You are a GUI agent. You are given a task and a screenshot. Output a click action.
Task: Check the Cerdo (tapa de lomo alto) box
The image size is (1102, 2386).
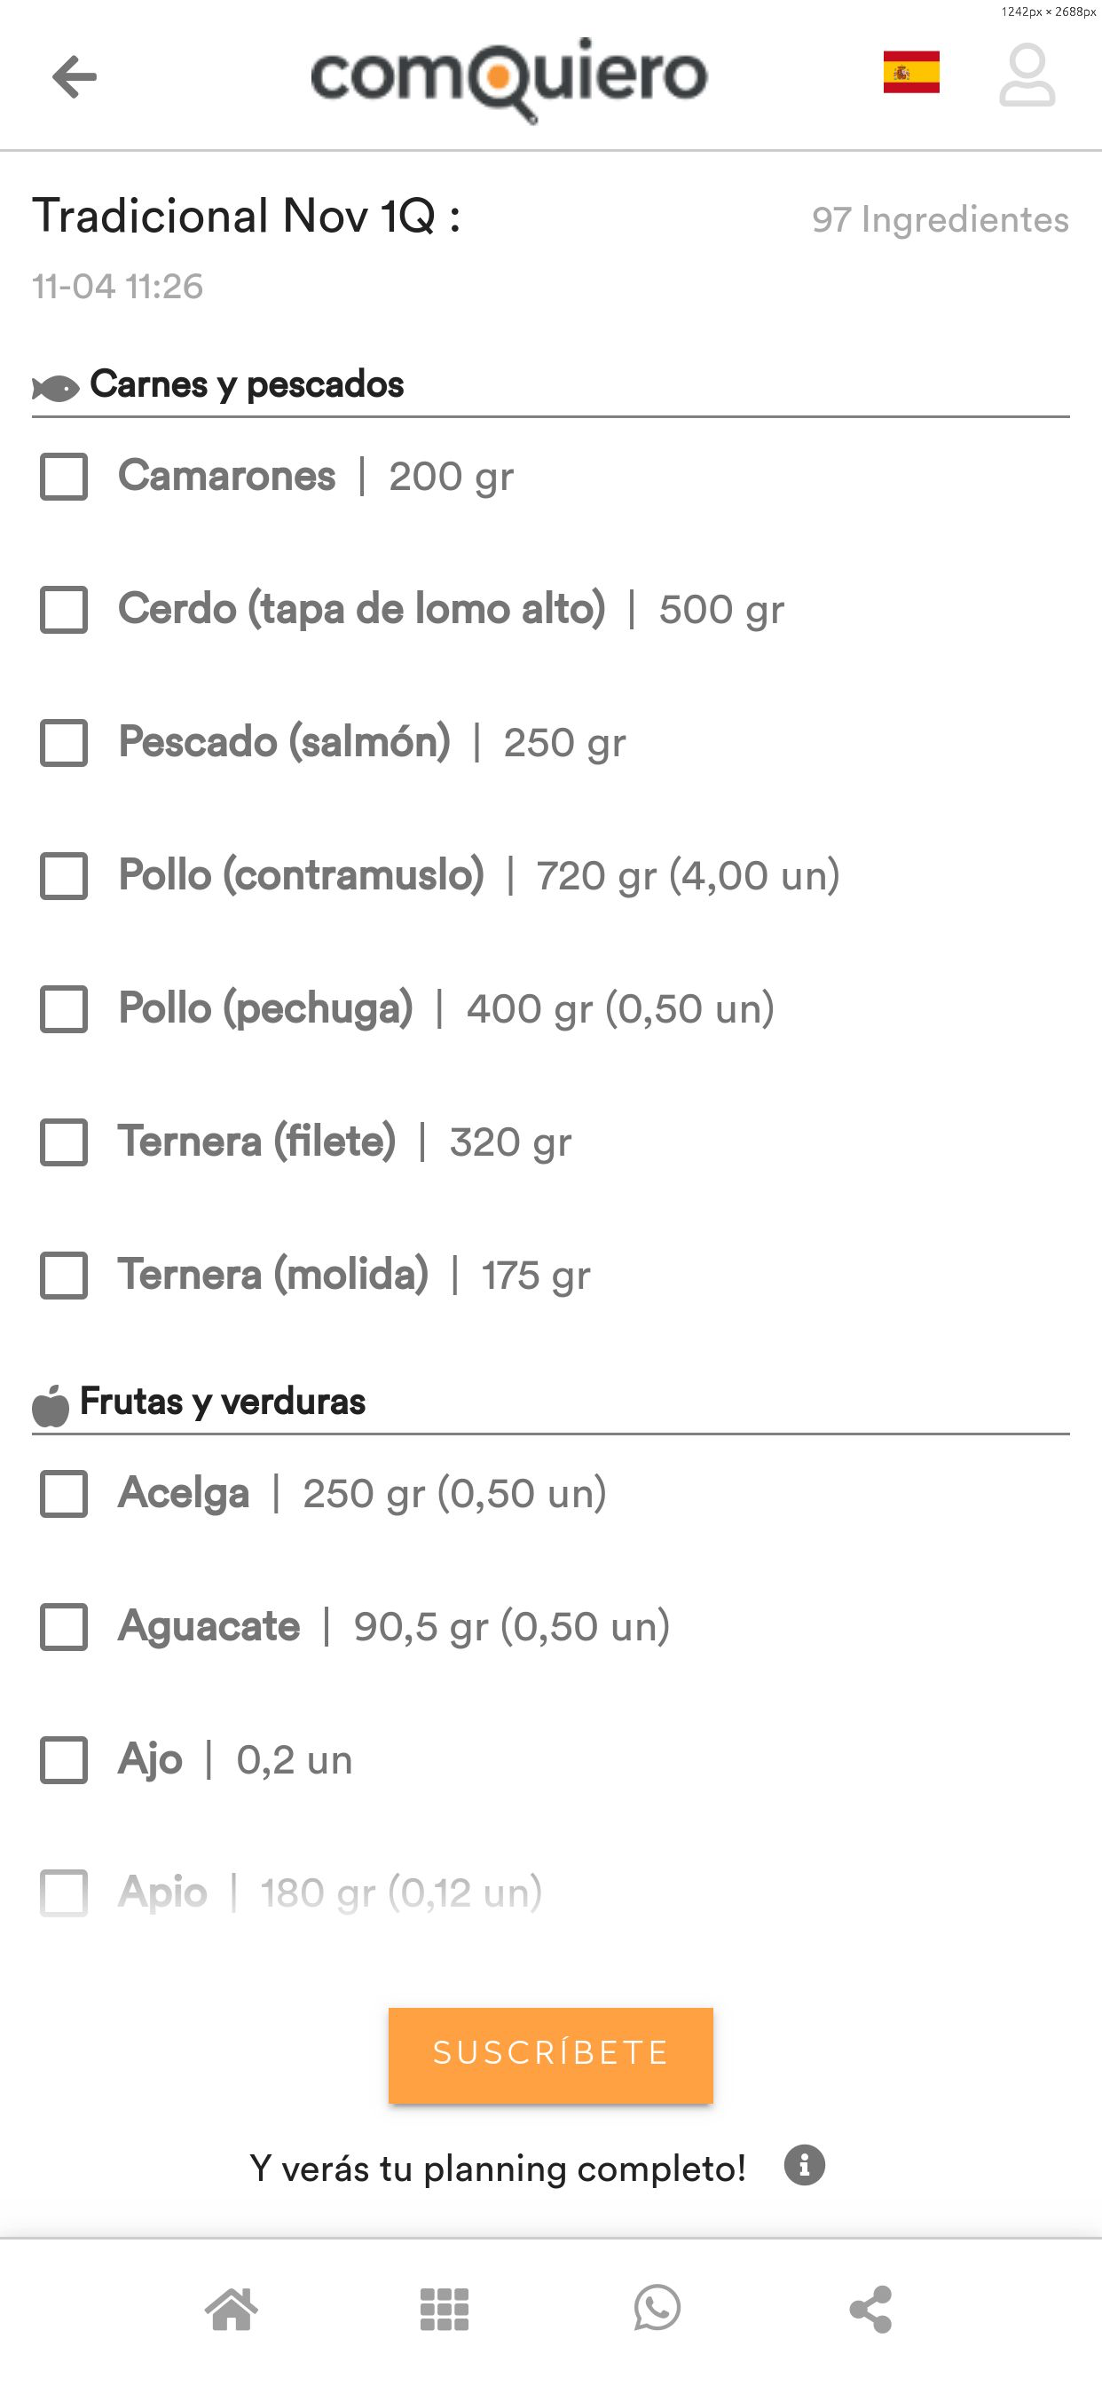[64, 610]
